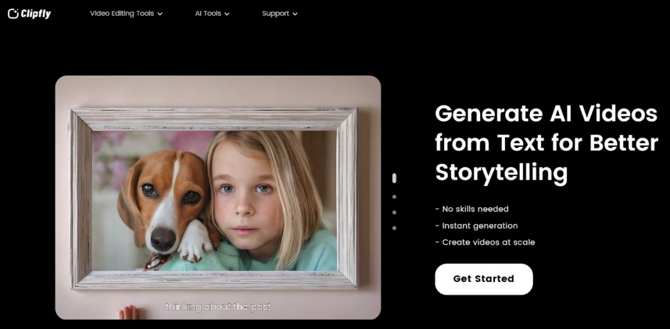The width and height of the screenshot is (670, 329).
Task: Click the "Instant generation" bullet text
Action: coord(476,226)
